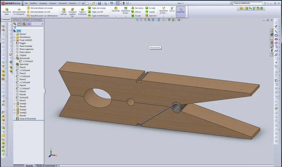Switch to the ConfigurationManager tab icon
Viewport: 282px width, 167px height.
click(24, 24)
